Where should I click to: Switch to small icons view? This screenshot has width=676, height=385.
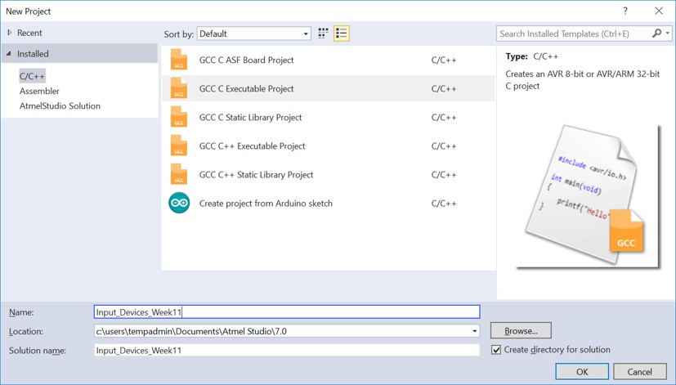tap(323, 34)
